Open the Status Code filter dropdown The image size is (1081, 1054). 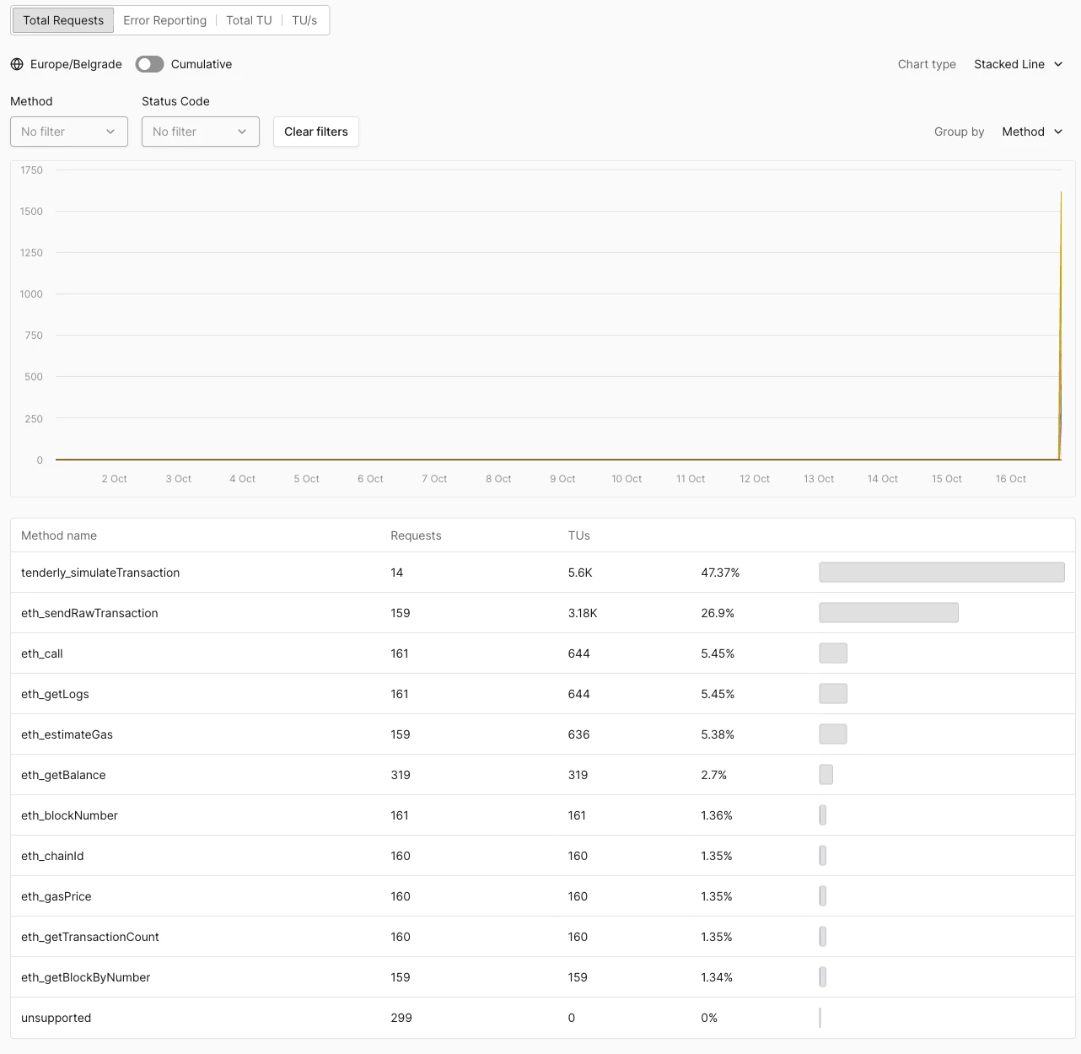[201, 132]
